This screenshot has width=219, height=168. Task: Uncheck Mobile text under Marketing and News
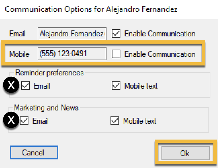tap(115, 121)
